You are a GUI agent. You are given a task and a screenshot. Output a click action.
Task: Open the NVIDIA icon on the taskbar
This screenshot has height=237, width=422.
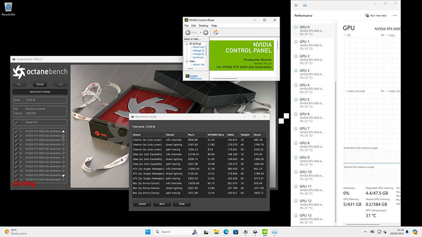[x=264, y=231]
